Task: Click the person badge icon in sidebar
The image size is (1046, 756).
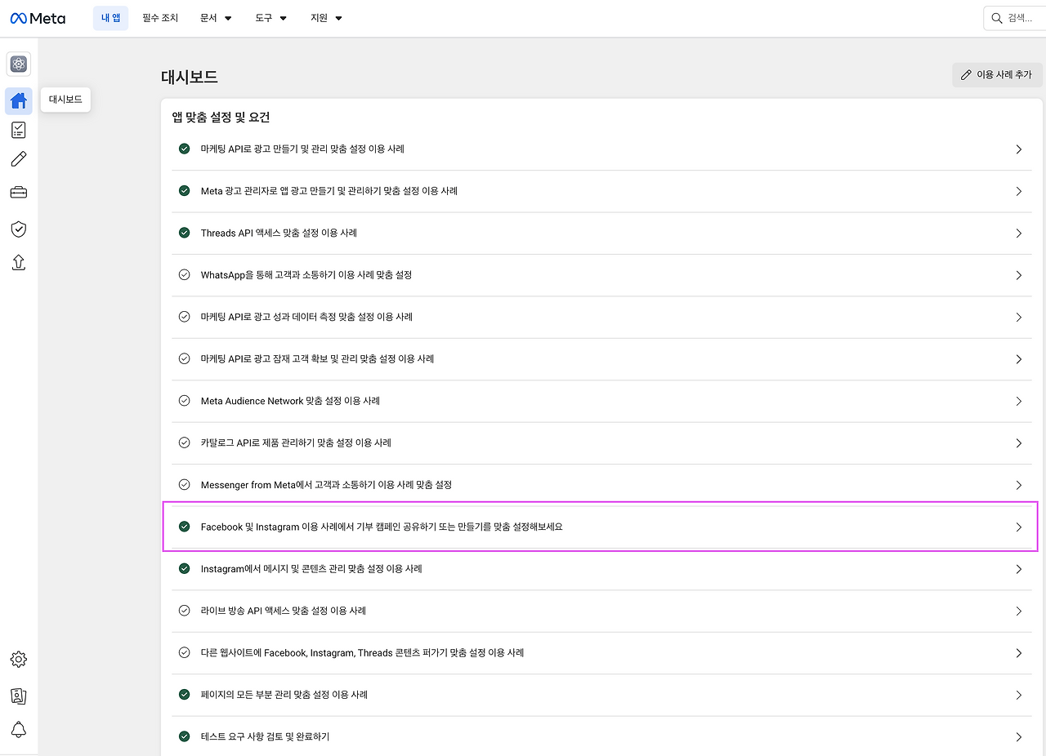Action: pos(19,696)
